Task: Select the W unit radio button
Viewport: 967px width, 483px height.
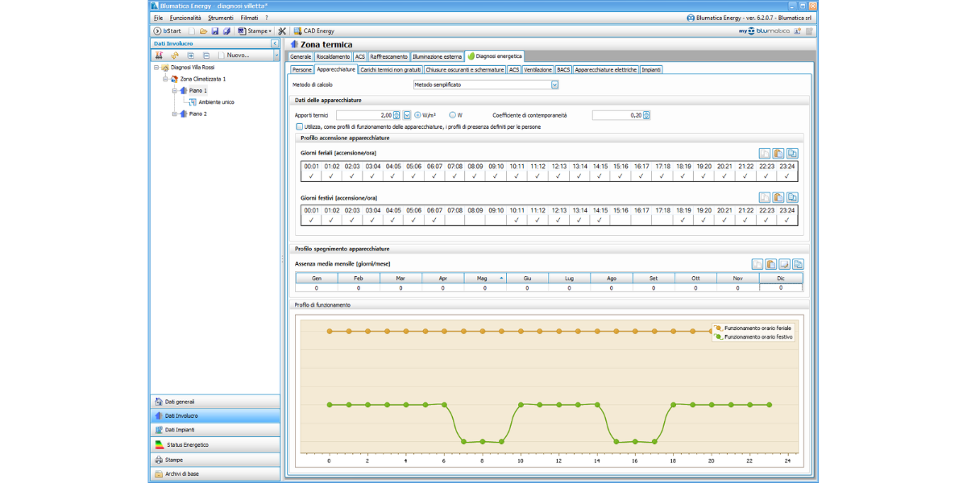Action: pos(453,115)
